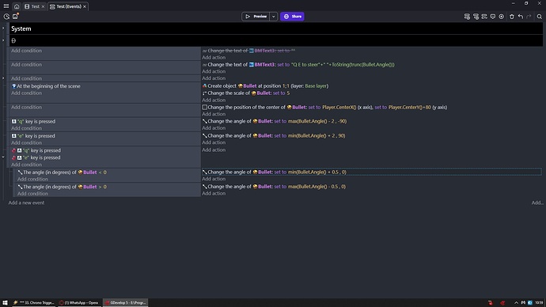Select the struck-out BMText3 set-to-empty action
546x307 pixels.
(x=248, y=51)
